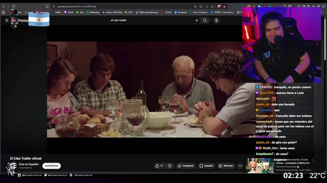Image resolution: width=327 pixels, height=183 pixels.
Task: Clear the search box text
Action: [x=197, y=20]
